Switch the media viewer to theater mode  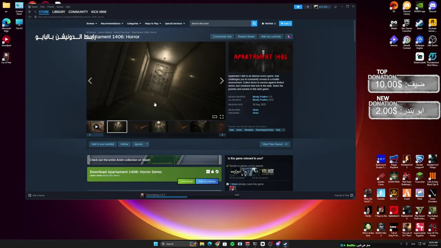215,117
